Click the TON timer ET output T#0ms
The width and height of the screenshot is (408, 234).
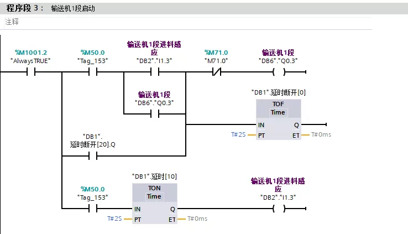click(197, 219)
